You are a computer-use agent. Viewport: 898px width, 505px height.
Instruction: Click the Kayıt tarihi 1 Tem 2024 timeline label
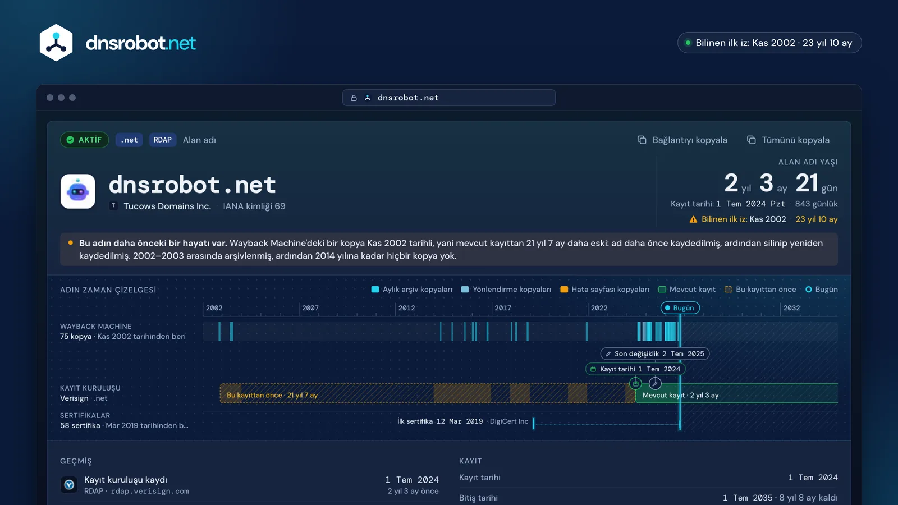(635, 369)
